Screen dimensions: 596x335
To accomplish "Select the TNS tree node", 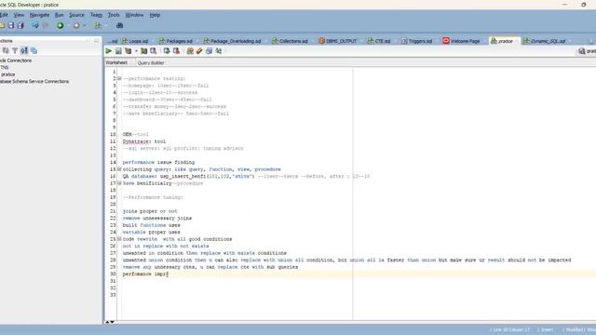I will click(4, 67).
